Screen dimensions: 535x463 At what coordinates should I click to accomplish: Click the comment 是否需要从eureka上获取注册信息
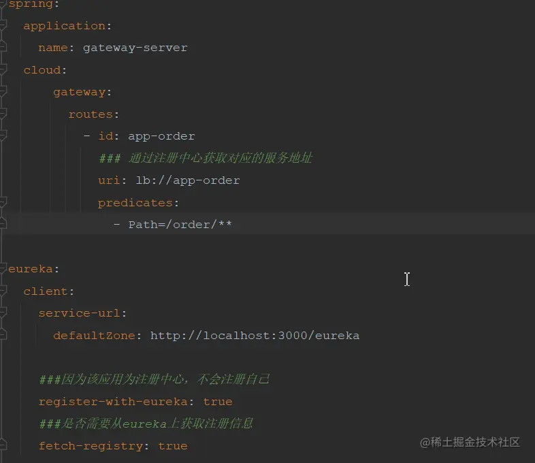coord(146,424)
